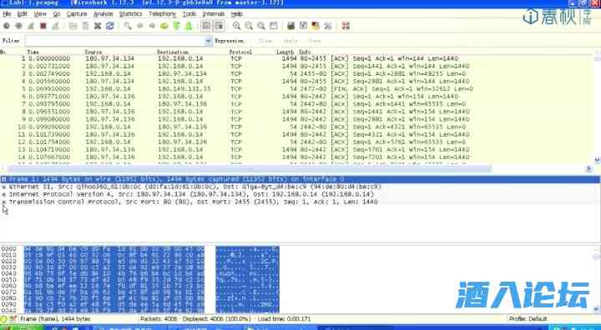Select packet 5 with FIN, ACK info

pyautogui.click(x=297, y=89)
